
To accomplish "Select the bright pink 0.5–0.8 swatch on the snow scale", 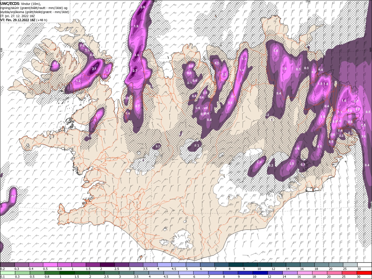I will (x=50, y=265).
